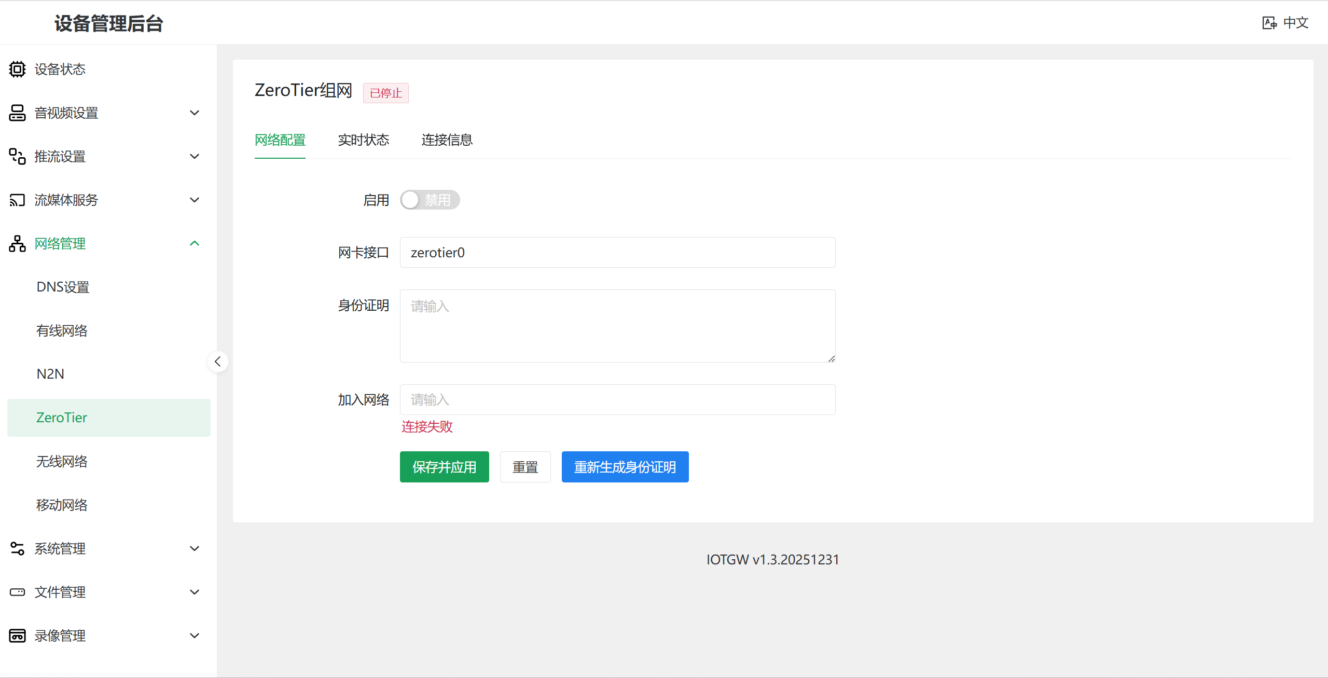This screenshot has width=1328, height=678.
Task: Click the recording management icon
Action: coord(17,635)
